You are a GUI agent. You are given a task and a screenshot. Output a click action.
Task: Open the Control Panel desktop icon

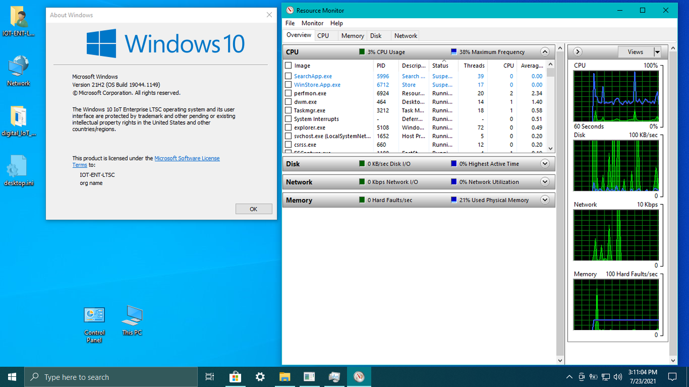tap(94, 324)
